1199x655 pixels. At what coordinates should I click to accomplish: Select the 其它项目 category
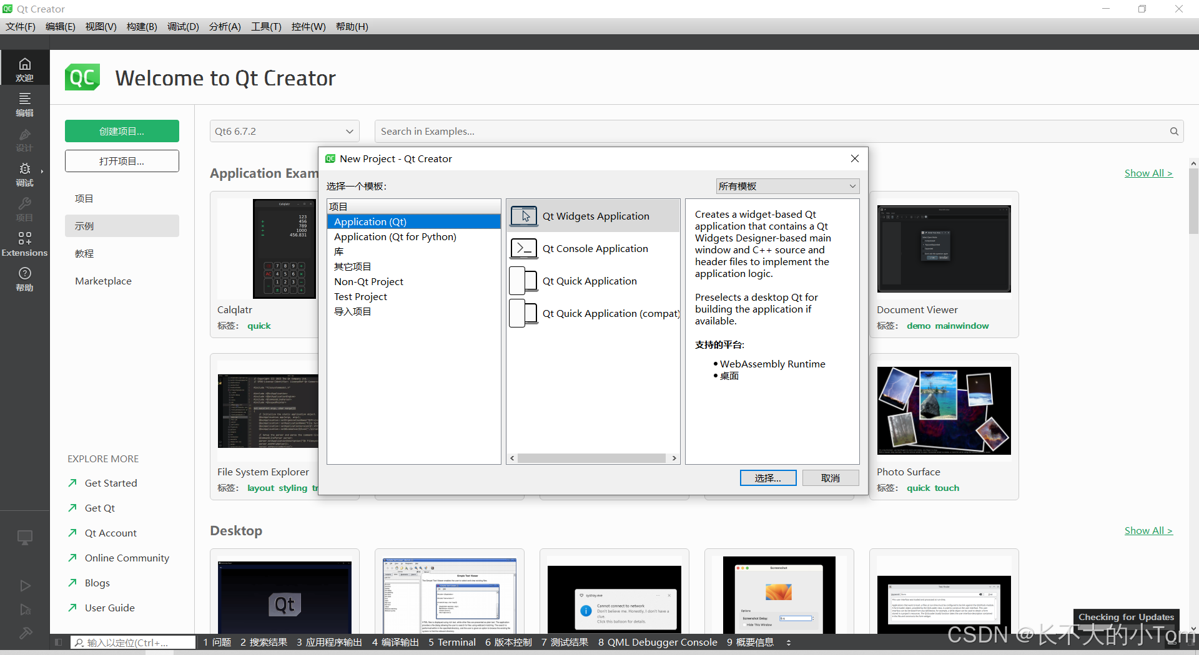(414, 266)
